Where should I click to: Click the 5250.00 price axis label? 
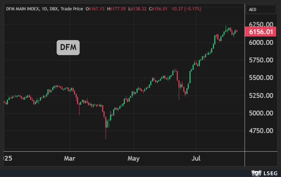click(x=261, y=95)
